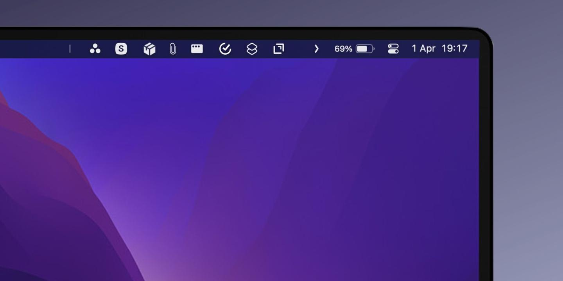Open the battery status icon
563x281 pixels.
(x=365, y=49)
